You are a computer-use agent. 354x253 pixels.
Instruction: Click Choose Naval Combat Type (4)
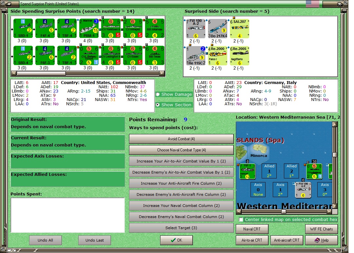[181, 150]
